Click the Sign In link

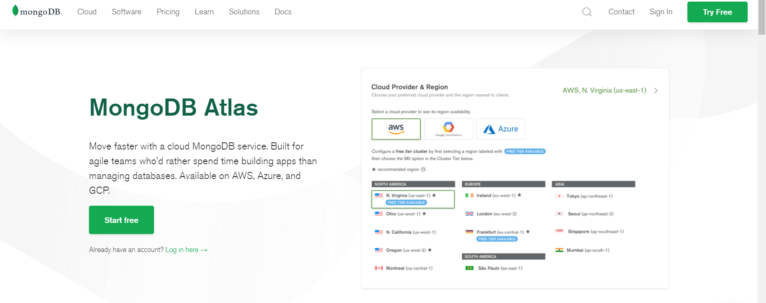[661, 12]
